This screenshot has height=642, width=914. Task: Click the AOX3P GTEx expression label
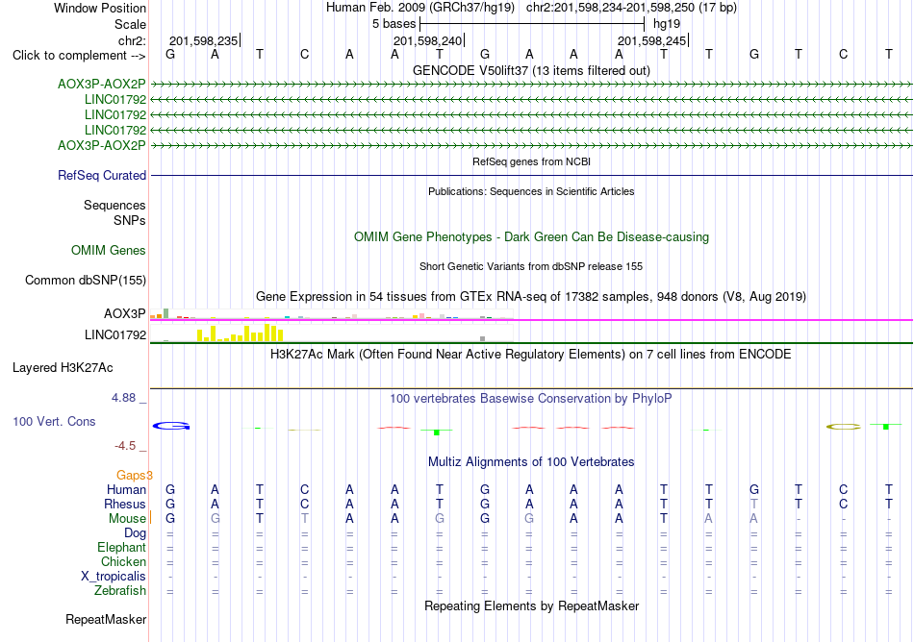tap(125, 313)
